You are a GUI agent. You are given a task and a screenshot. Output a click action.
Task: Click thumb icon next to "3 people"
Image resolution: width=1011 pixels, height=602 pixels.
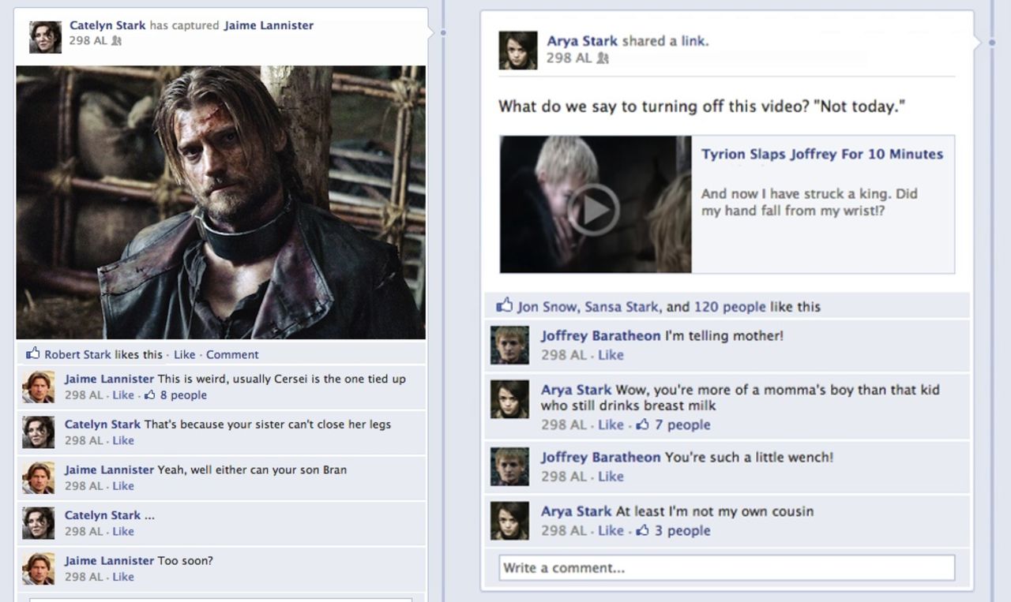642,531
